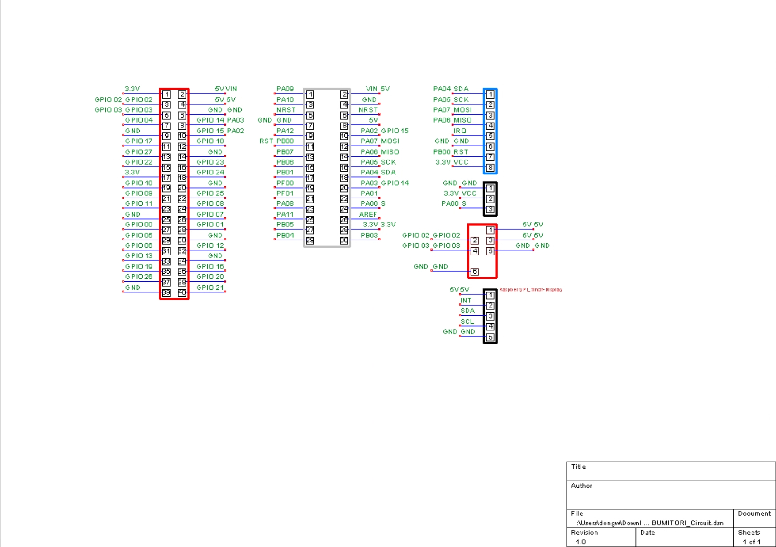Click the SCL net label
Image resolution: width=776 pixels, height=547 pixels.
pos(467,321)
